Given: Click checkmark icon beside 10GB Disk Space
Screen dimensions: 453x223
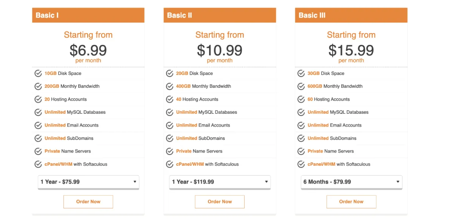Looking at the screenshot, I should (38, 73).
